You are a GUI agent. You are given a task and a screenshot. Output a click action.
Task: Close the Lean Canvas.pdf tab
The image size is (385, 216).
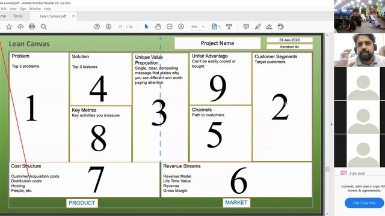click(x=73, y=16)
